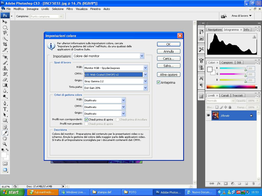This screenshot has width=262, height=196.
Task: Select the Crop tool
Action: point(5,44)
